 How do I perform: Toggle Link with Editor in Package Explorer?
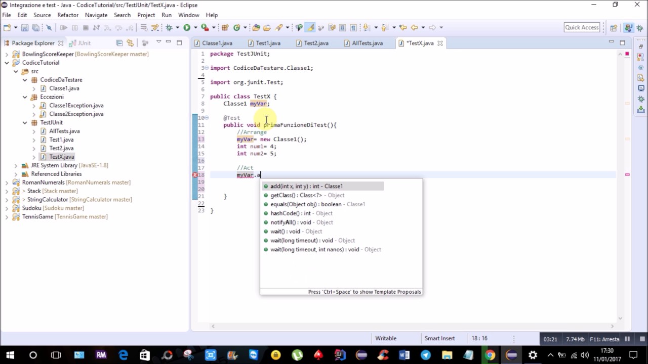[x=130, y=43]
